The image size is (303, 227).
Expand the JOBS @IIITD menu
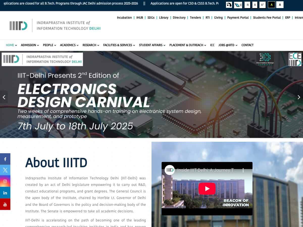(228, 45)
